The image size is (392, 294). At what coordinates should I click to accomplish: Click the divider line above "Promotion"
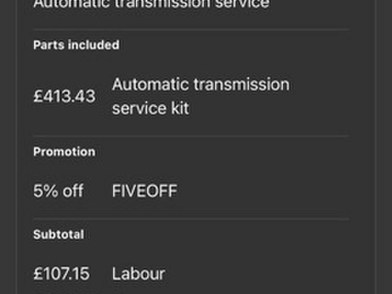[x=191, y=136]
